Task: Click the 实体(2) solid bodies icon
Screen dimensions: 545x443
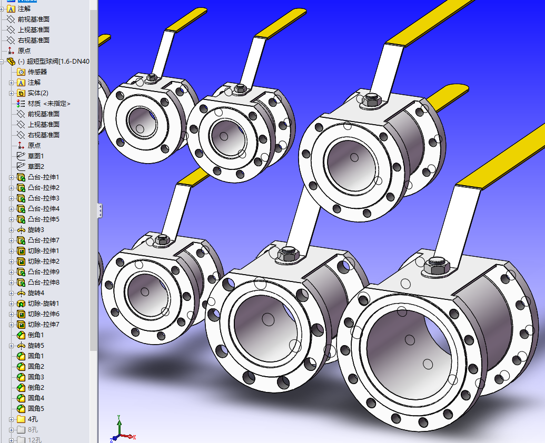Action: (21, 93)
